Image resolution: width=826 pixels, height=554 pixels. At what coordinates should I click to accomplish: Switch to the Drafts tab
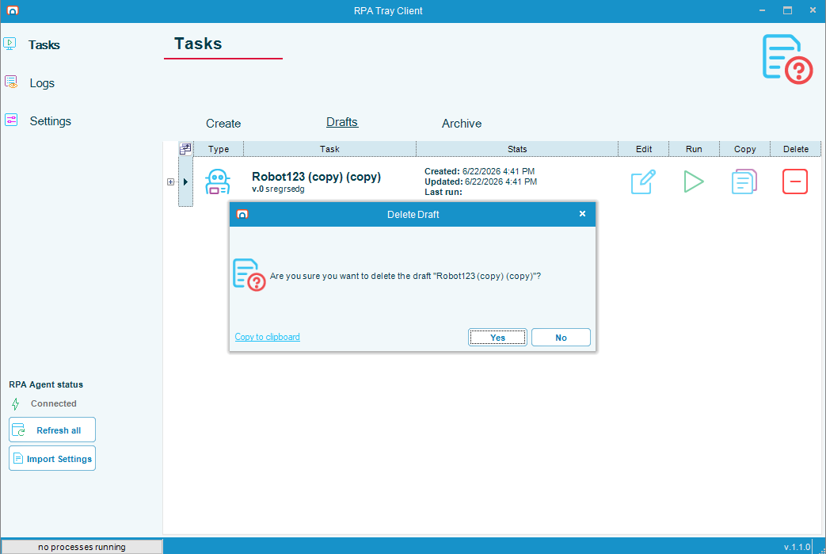click(342, 122)
